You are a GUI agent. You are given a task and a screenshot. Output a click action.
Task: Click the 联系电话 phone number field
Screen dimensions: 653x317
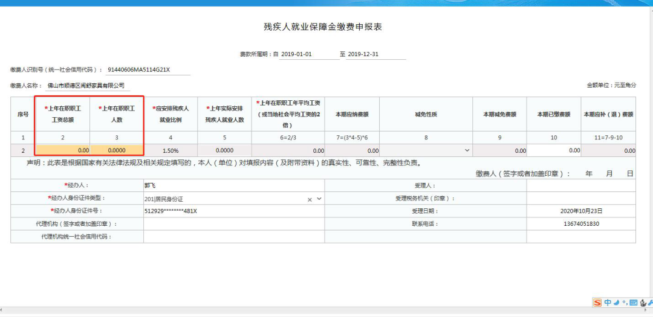click(580, 223)
